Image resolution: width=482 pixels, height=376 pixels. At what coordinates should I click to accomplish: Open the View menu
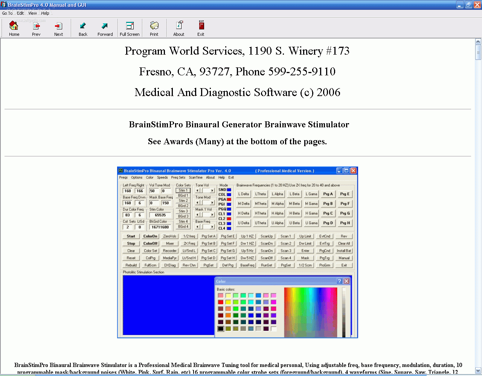[x=32, y=13]
